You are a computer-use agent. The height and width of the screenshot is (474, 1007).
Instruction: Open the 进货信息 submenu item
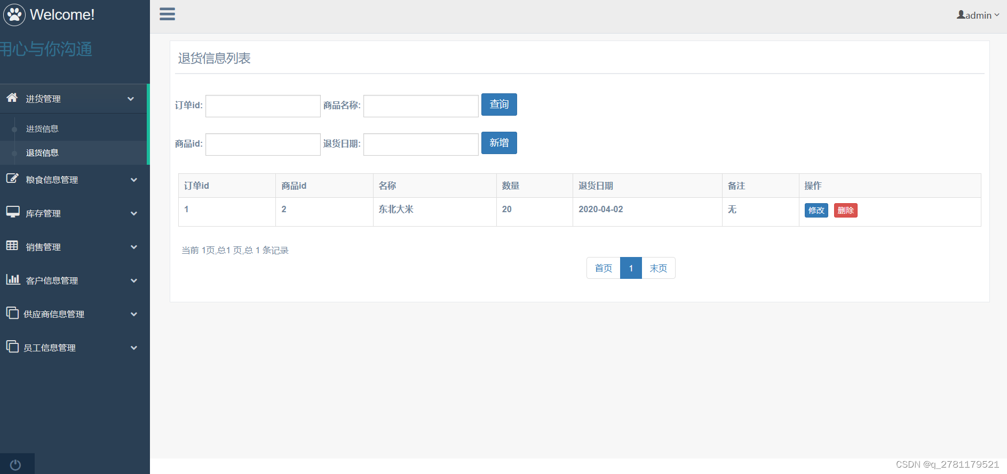[42, 129]
